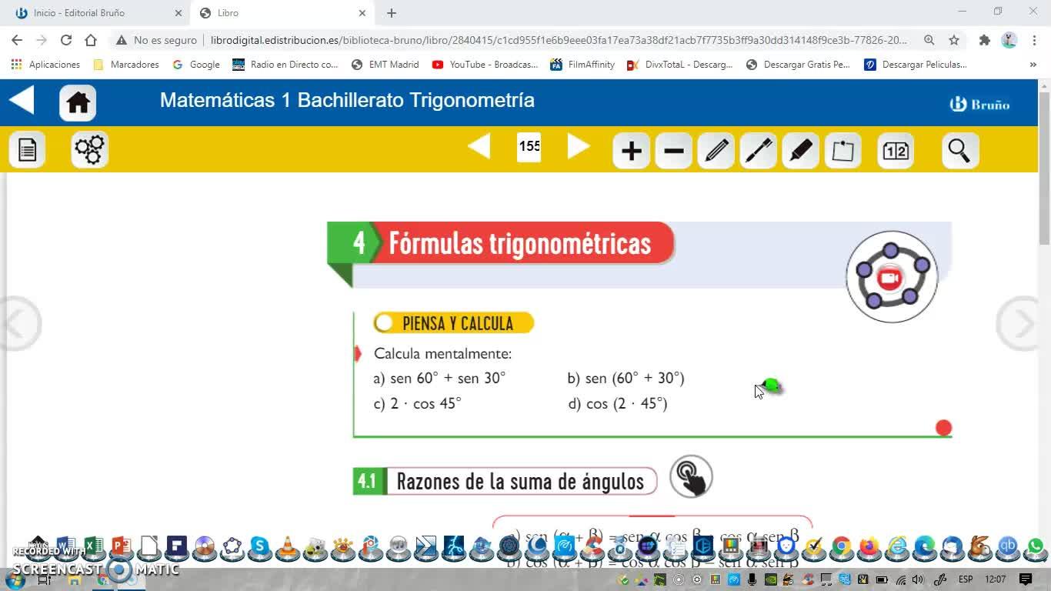Launch WhatsApp from the dock
The image size is (1051, 591).
[1036, 547]
